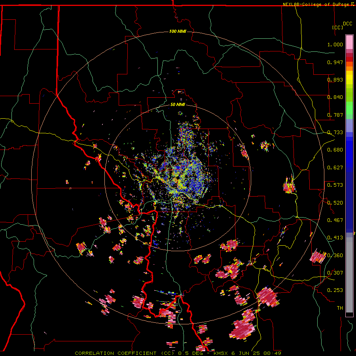
Task: Click the 0.253 scale value
Action: pos(335,290)
